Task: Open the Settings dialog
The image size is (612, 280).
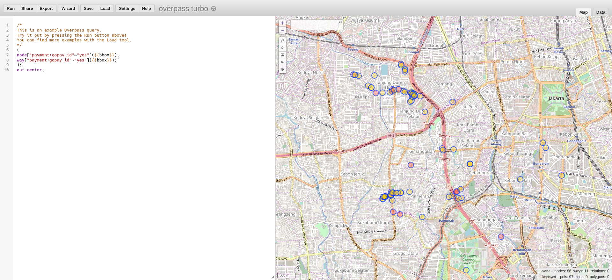Action: (x=127, y=8)
